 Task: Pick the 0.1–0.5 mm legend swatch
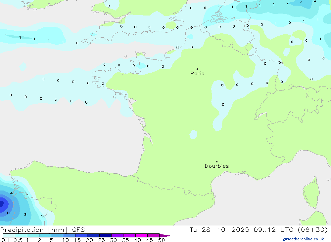coord(9,235)
